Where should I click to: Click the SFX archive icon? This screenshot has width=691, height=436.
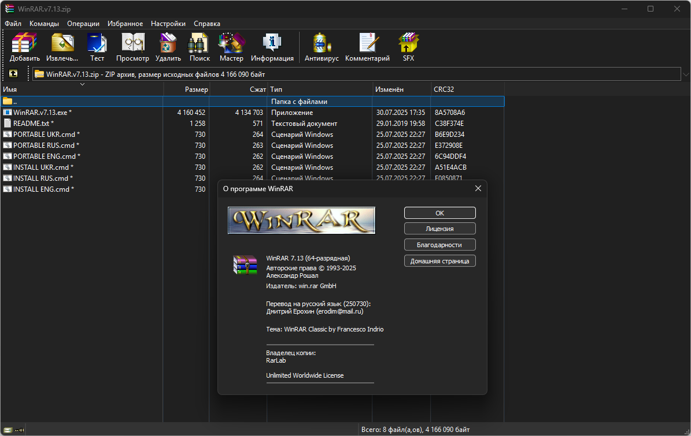pyautogui.click(x=408, y=47)
